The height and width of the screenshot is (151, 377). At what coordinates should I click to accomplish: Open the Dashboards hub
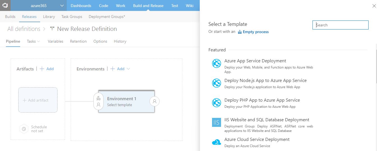pos(81,6)
